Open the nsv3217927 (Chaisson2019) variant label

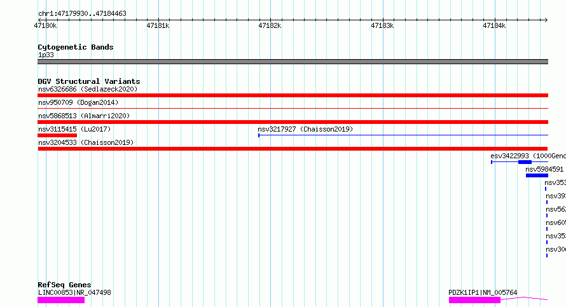[x=305, y=129]
